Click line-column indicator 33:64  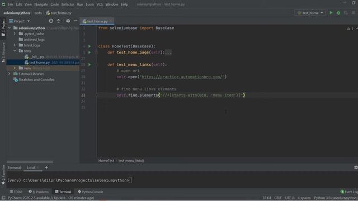coord(267,198)
